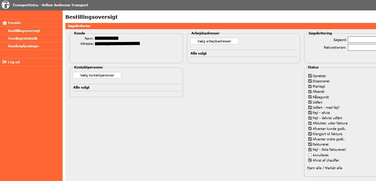
Task: Click the Log ud exit icon
Action: 5,62
